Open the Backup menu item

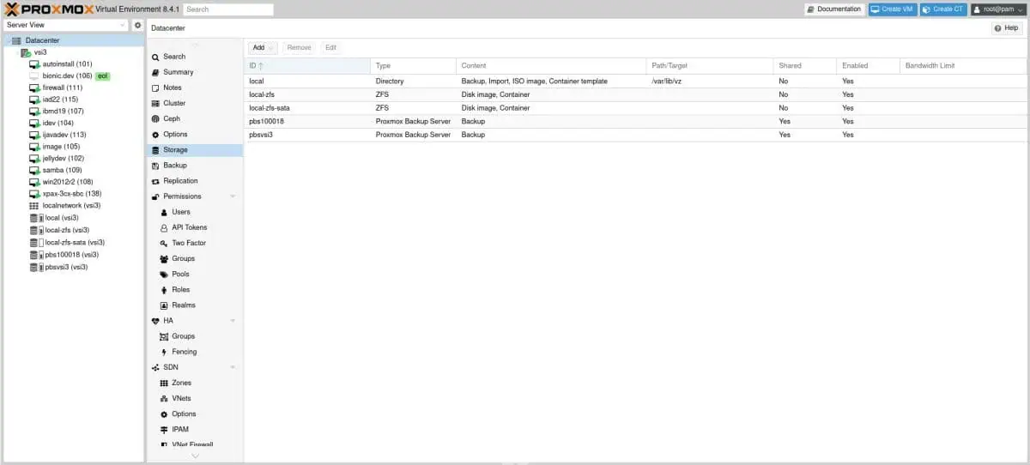pyautogui.click(x=175, y=166)
